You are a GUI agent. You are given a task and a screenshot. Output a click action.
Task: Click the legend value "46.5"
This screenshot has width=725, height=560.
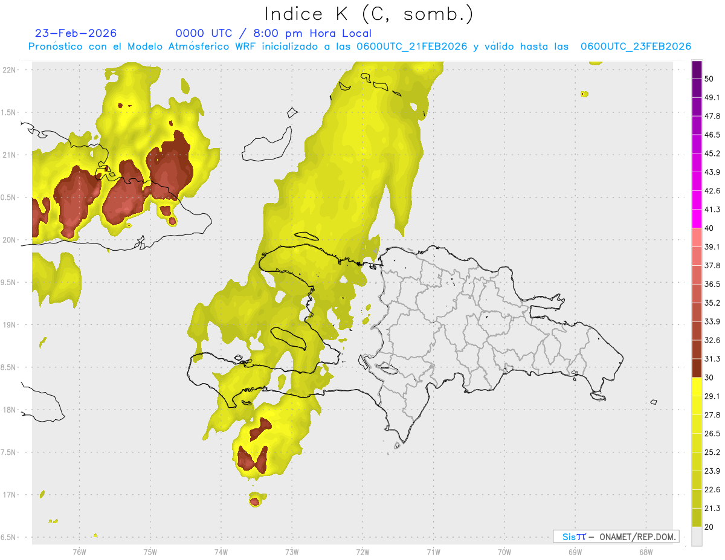(712, 135)
